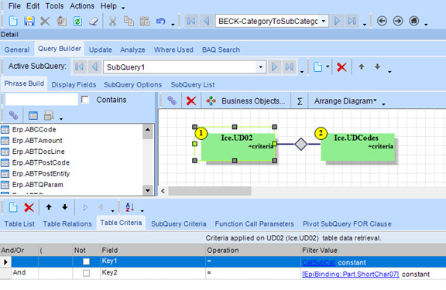The height and width of the screenshot is (290, 446).
Task: Open the SubQuery Options tab
Action: click(x=133, y=84)
